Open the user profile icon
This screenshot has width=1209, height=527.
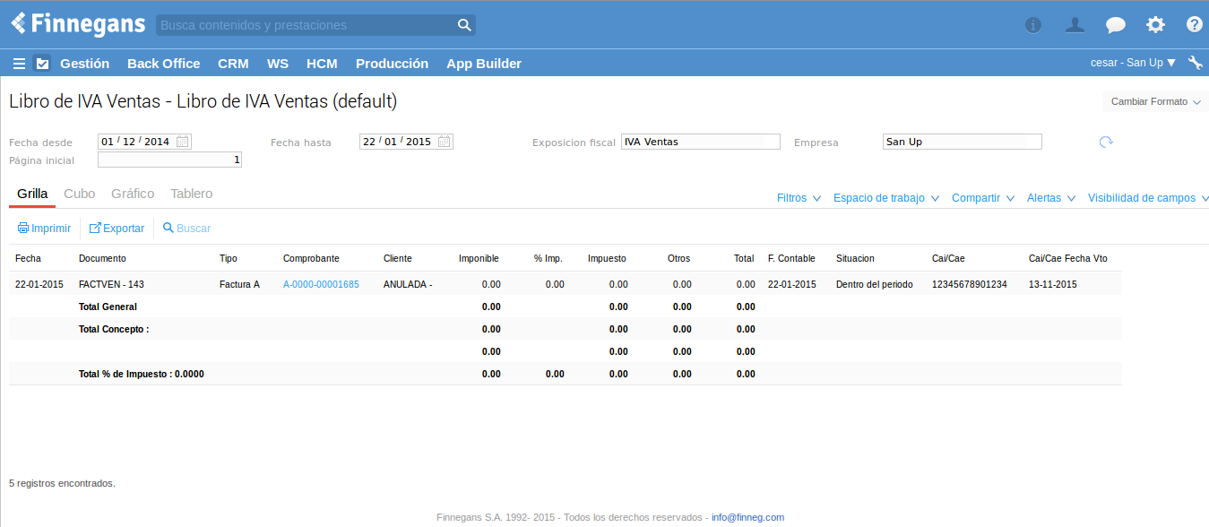(1075, 25)
